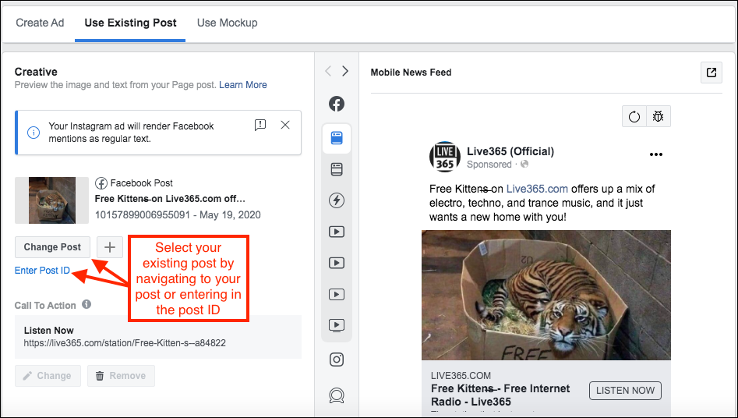
Task: Open the three-dot menu on the ad preview
Action: [x=655, y=154]
